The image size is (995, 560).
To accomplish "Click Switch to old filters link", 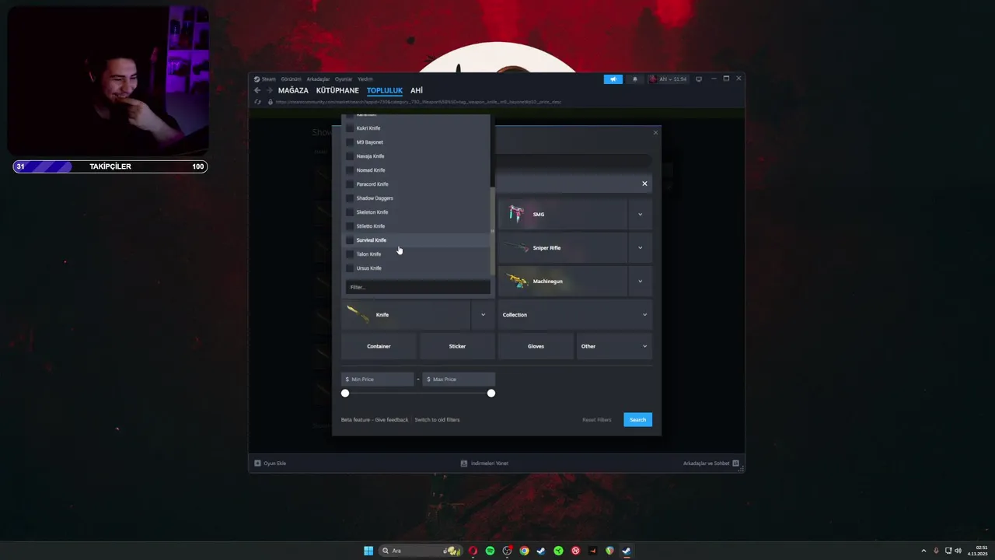I will pos(437,420).
